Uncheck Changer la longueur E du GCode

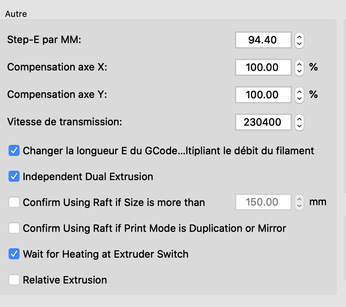tap(14, 150)
